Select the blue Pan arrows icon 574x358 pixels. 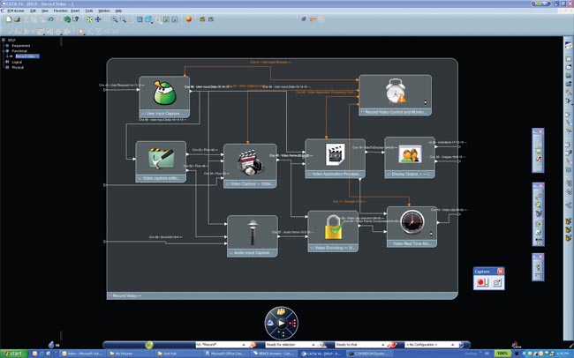98,19
